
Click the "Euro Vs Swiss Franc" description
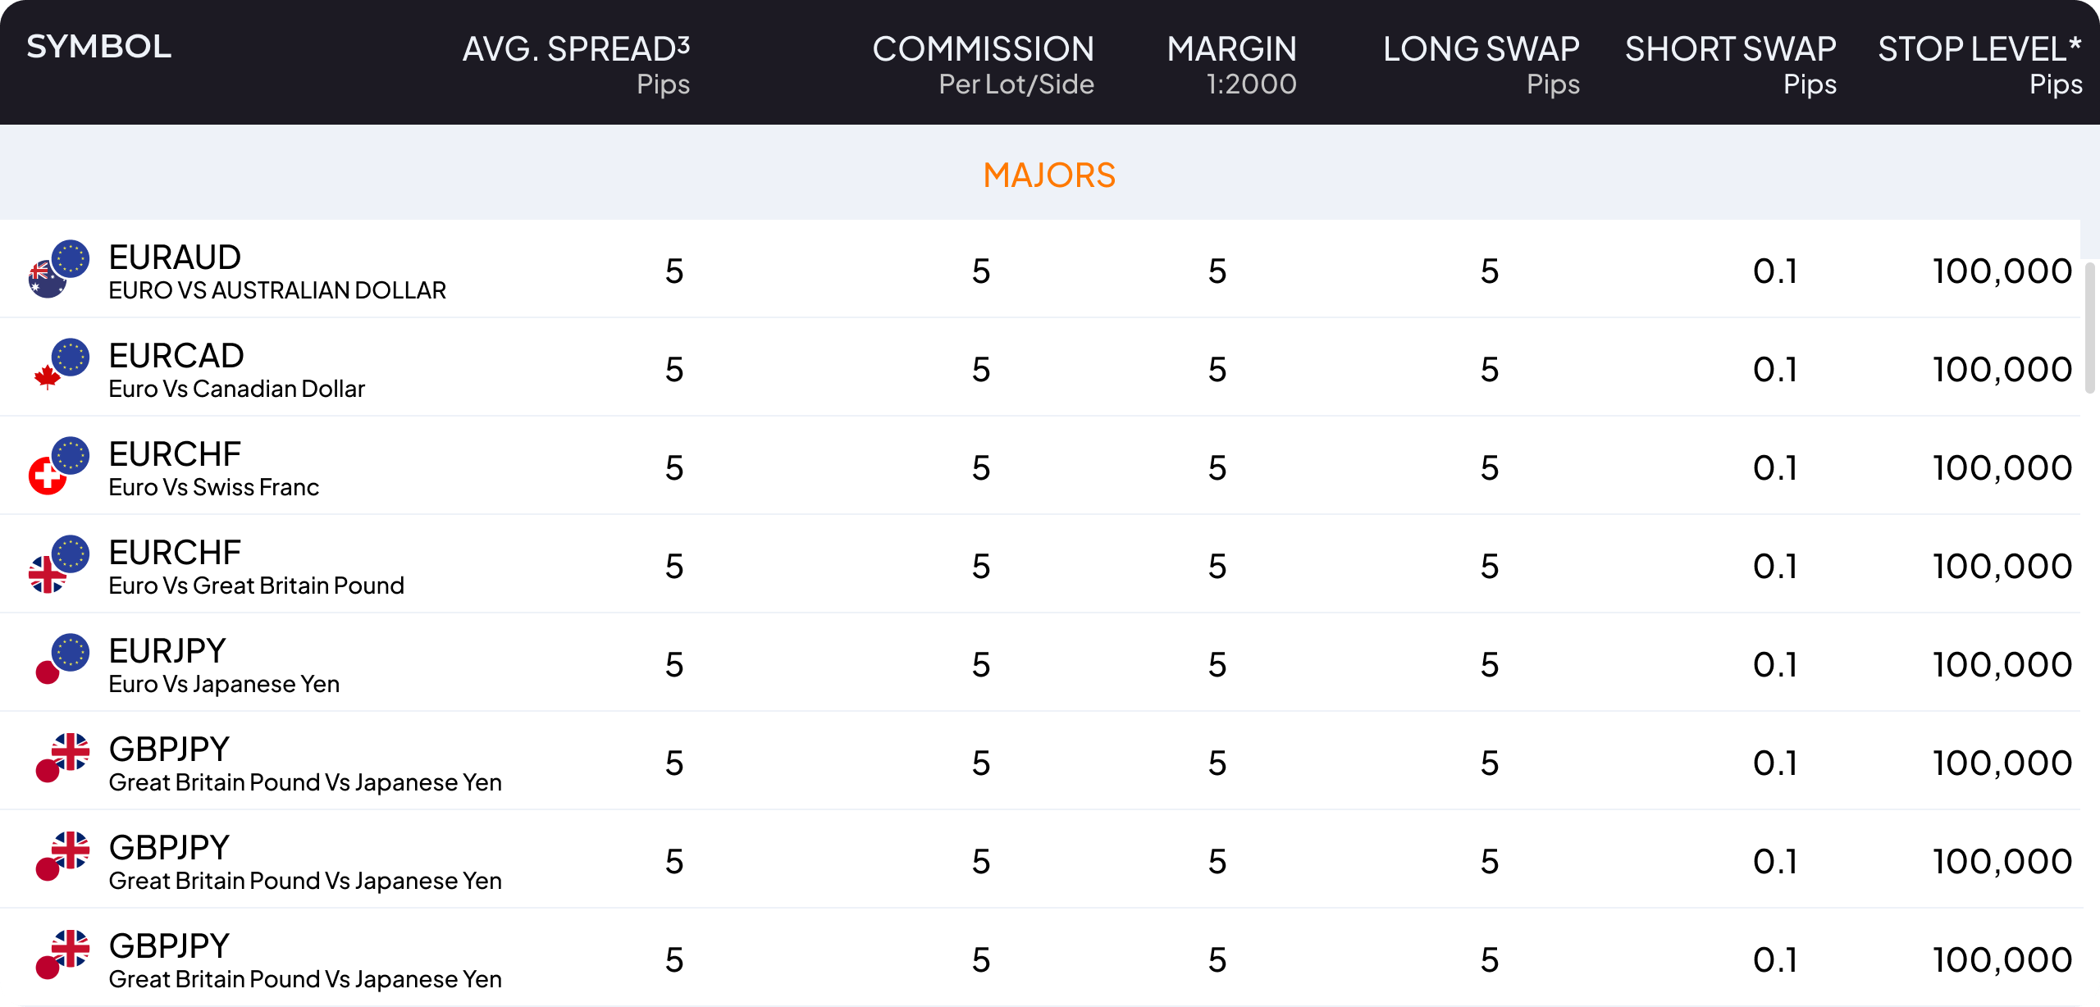coord(213,487)
